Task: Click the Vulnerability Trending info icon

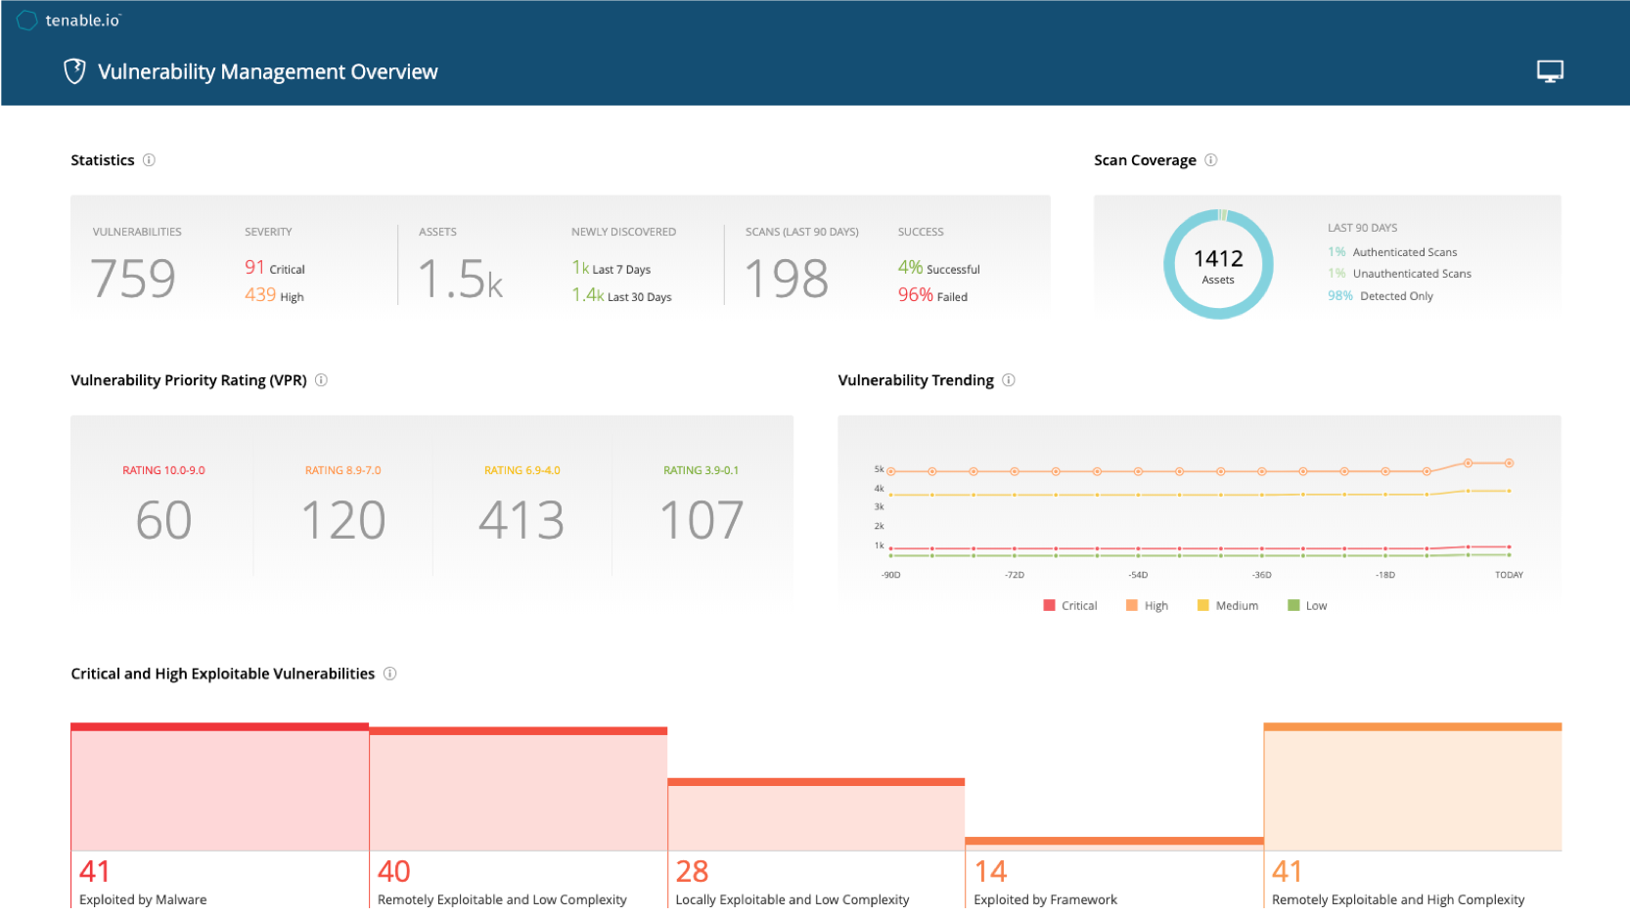Action: 1008,380
